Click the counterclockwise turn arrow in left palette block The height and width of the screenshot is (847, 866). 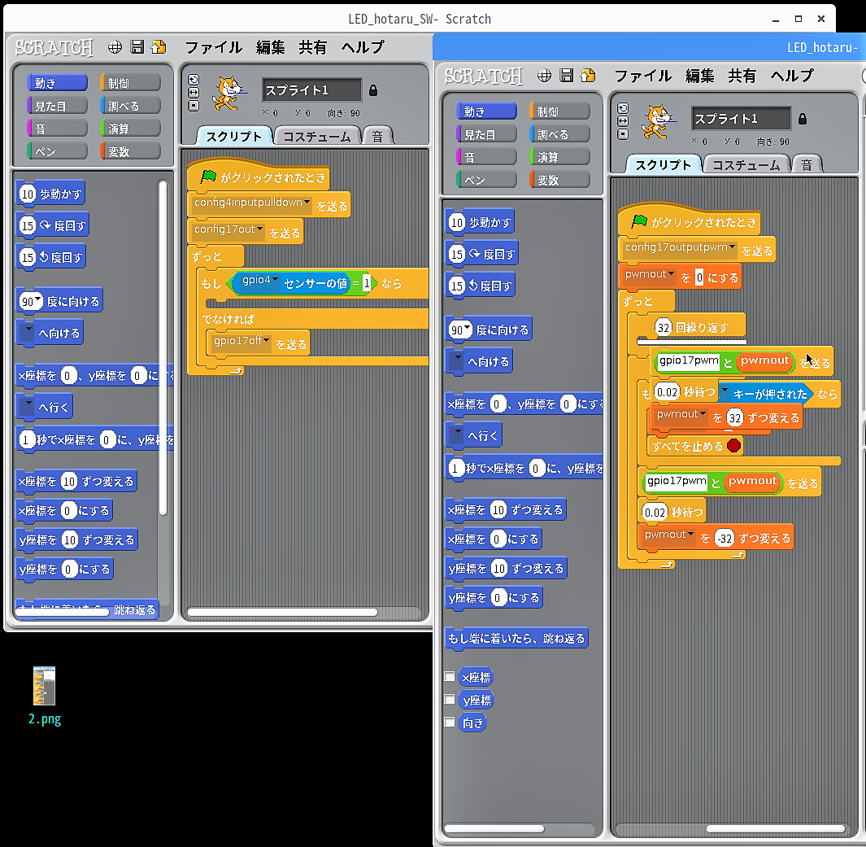coord(44,257)
